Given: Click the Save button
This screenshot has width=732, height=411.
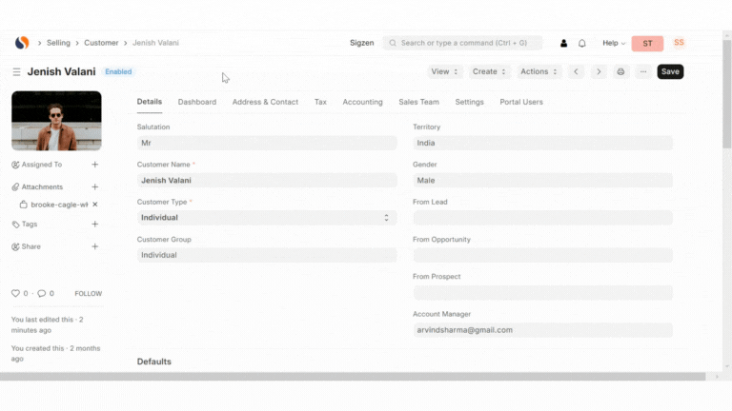Looking at the screenshot, I should point(670,71).
